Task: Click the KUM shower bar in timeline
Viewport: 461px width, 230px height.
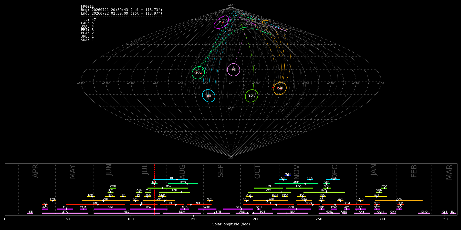Action: point(288,175)
